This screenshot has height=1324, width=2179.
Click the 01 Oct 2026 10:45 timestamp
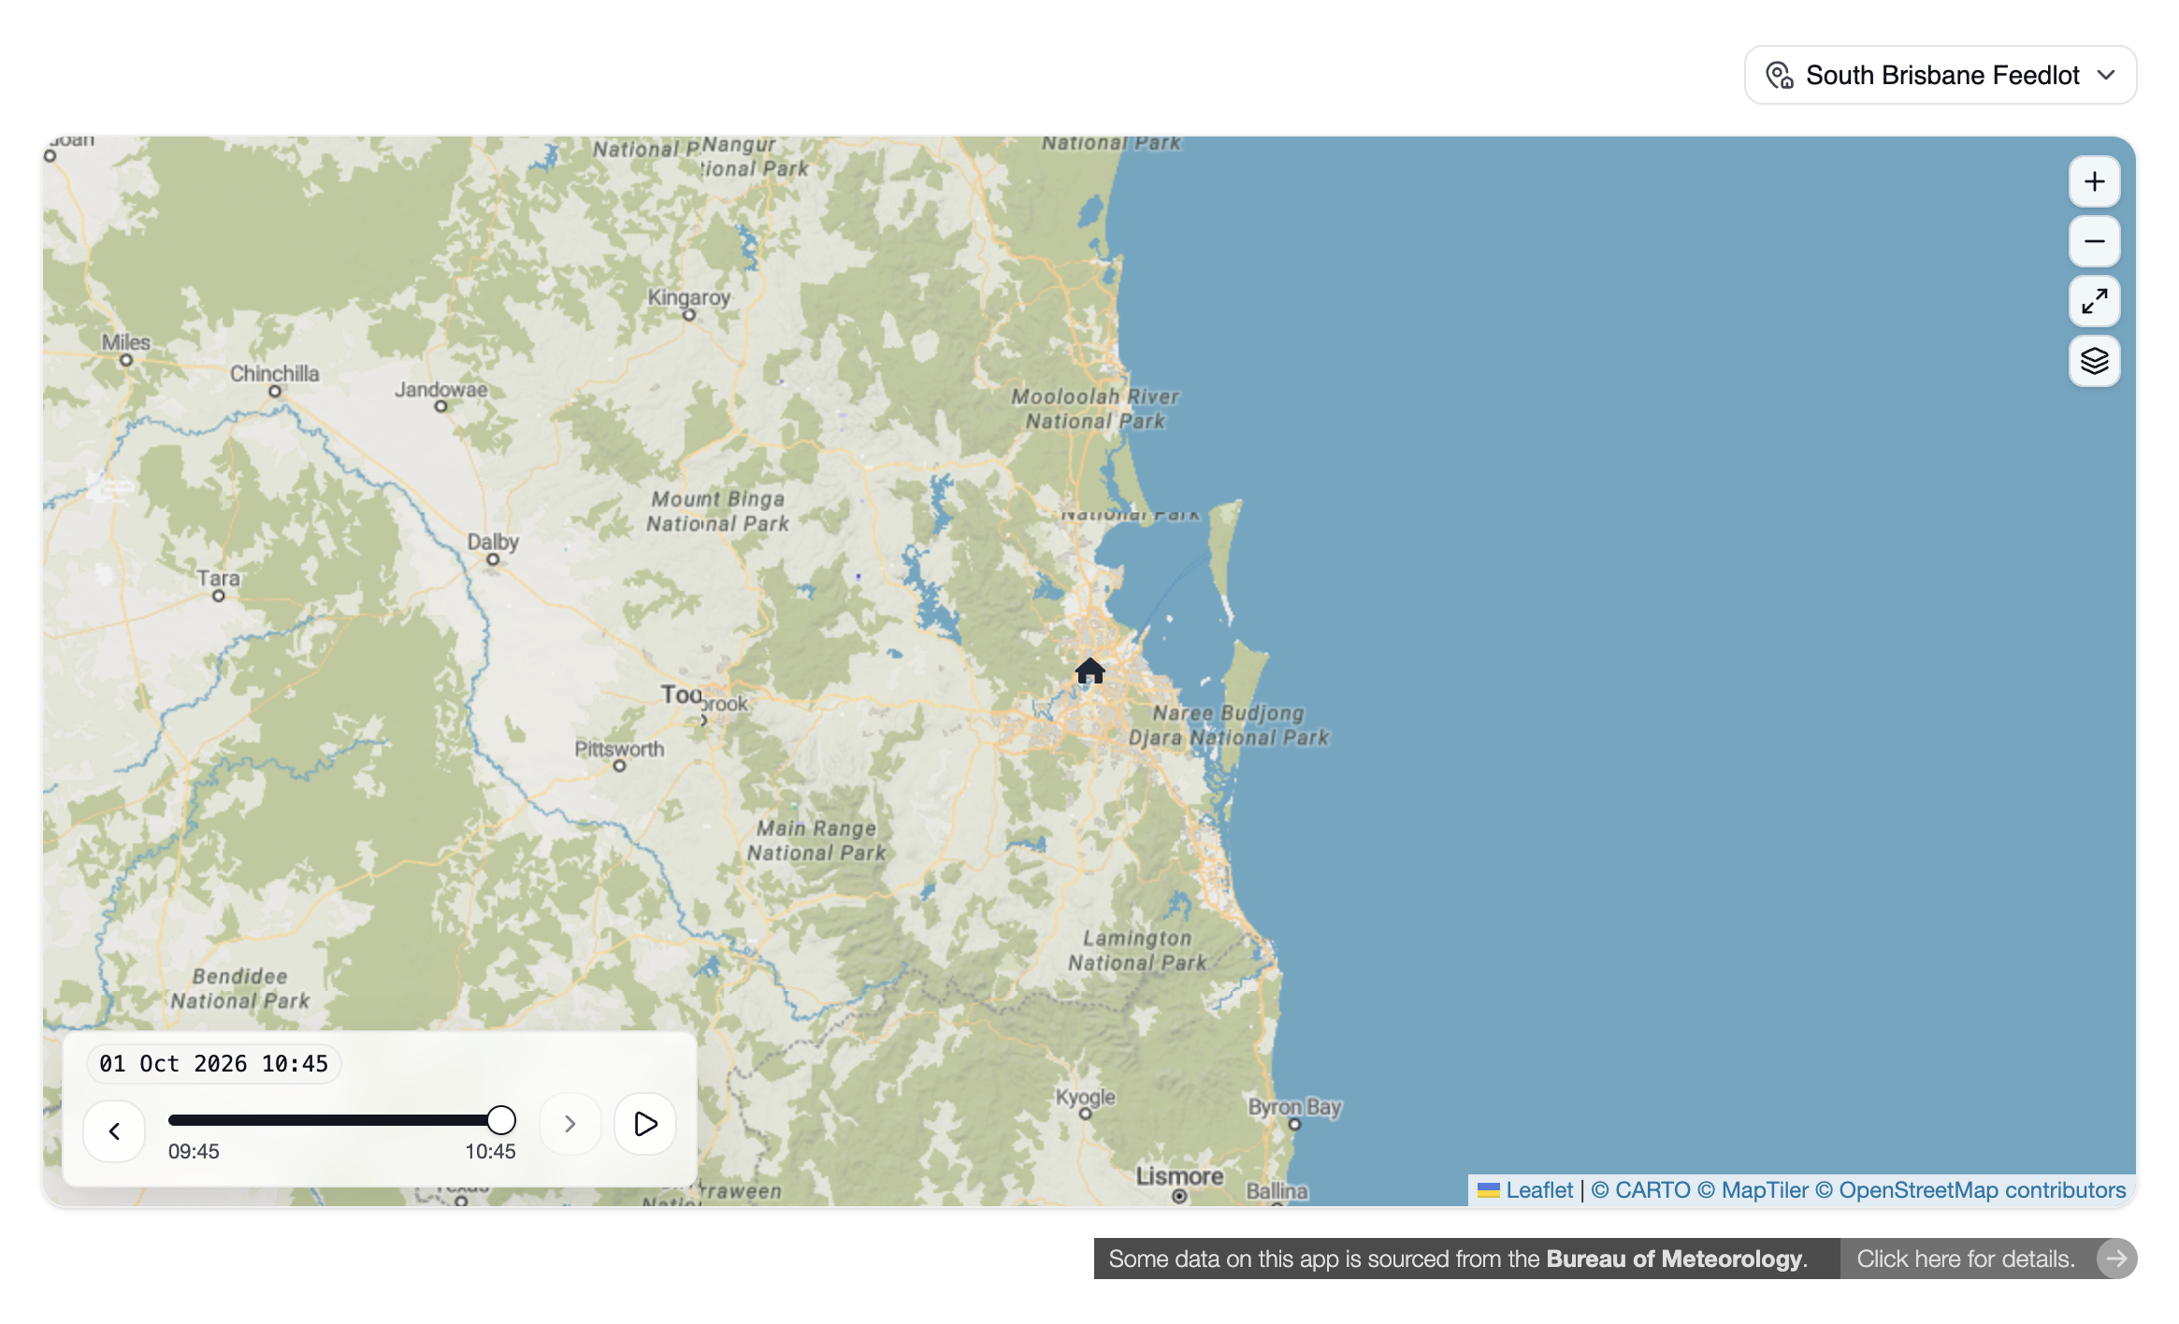pos(214,1064)
